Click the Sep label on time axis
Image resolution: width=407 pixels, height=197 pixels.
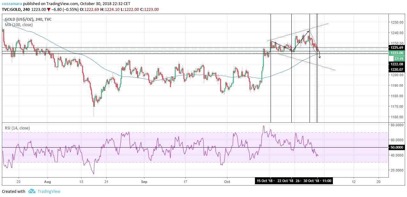pos(144,181)
